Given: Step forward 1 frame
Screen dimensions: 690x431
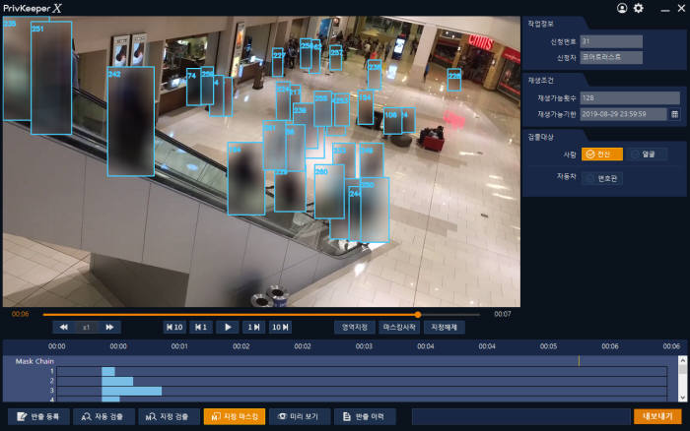Looking at the screenshot, I should pyautogui.click(x=253, y=327).
